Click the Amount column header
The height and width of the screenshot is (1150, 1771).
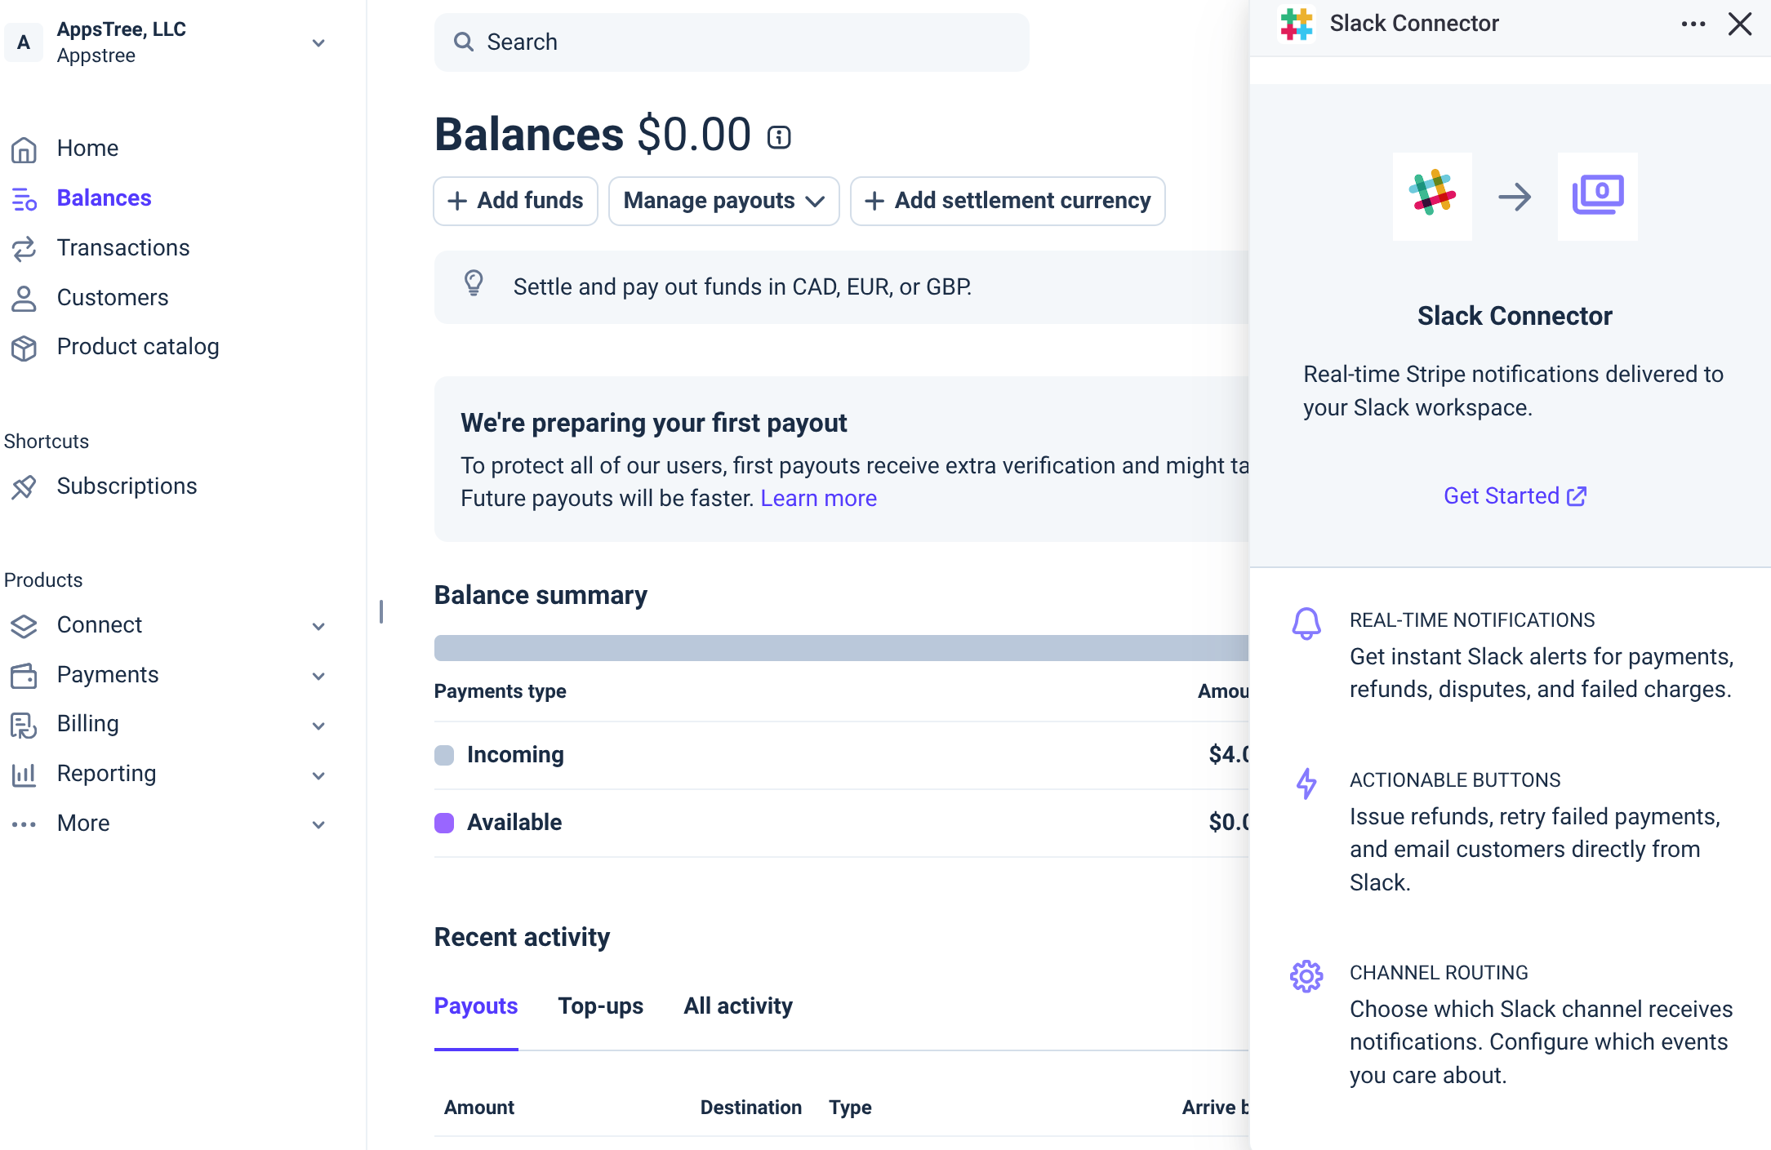pos(479,1108)
